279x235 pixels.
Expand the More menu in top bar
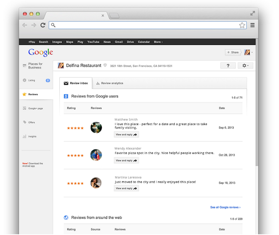pos(158,42)
